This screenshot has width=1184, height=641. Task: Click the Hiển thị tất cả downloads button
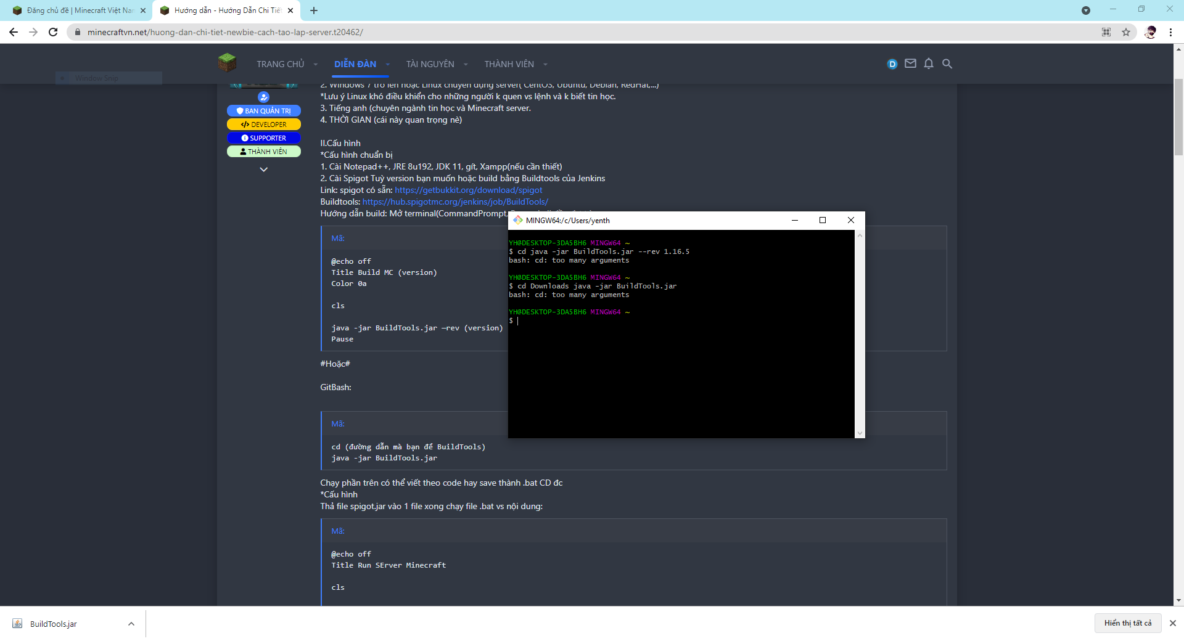click(x=1127, y=623)
